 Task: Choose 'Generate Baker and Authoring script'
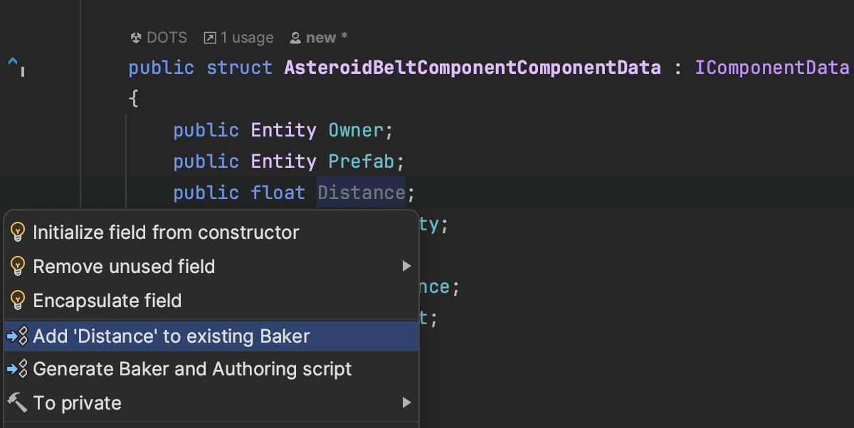(x=192, y=369)
